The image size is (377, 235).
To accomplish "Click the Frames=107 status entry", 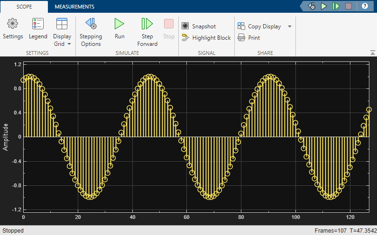I will (x=331, y=231).
